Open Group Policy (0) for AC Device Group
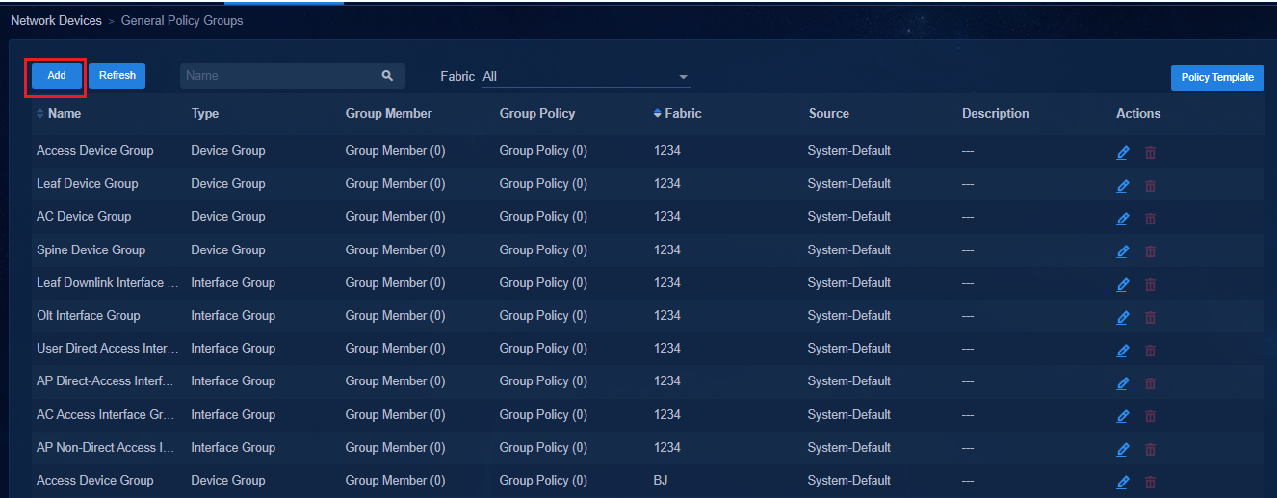This screenshot has height=498, width=1277. (x=543, y=216)
